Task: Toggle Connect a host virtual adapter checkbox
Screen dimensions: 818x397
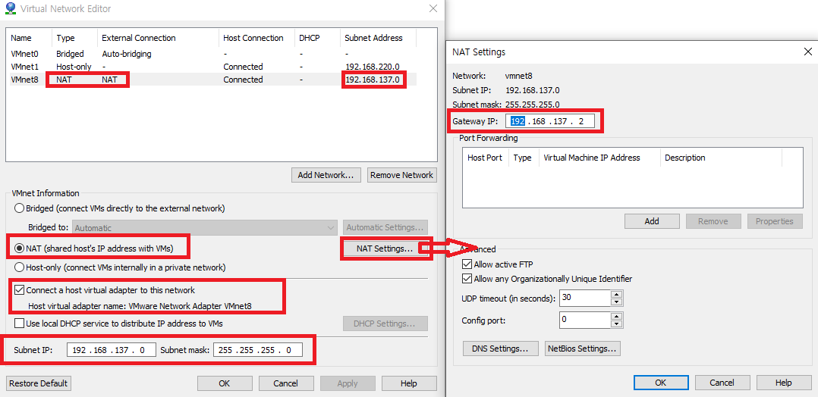Action: [19, 290]
